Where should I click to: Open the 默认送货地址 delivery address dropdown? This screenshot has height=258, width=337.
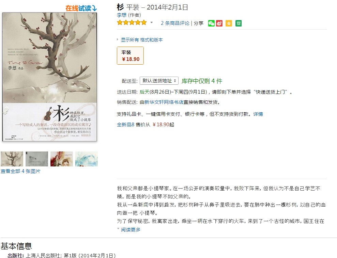coord(159,81)
